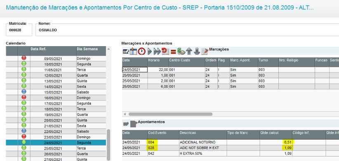Select calendar row 14/05/2021 Sexta

(56, 86)
